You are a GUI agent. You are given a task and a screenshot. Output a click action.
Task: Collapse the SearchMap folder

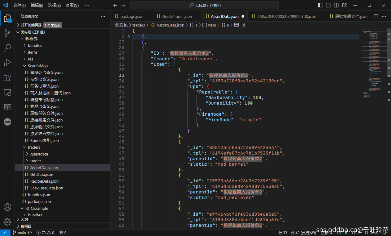click(25, 66)
